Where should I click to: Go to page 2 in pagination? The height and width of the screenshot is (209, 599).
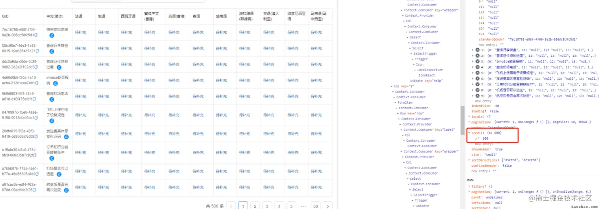coord(255,206)
